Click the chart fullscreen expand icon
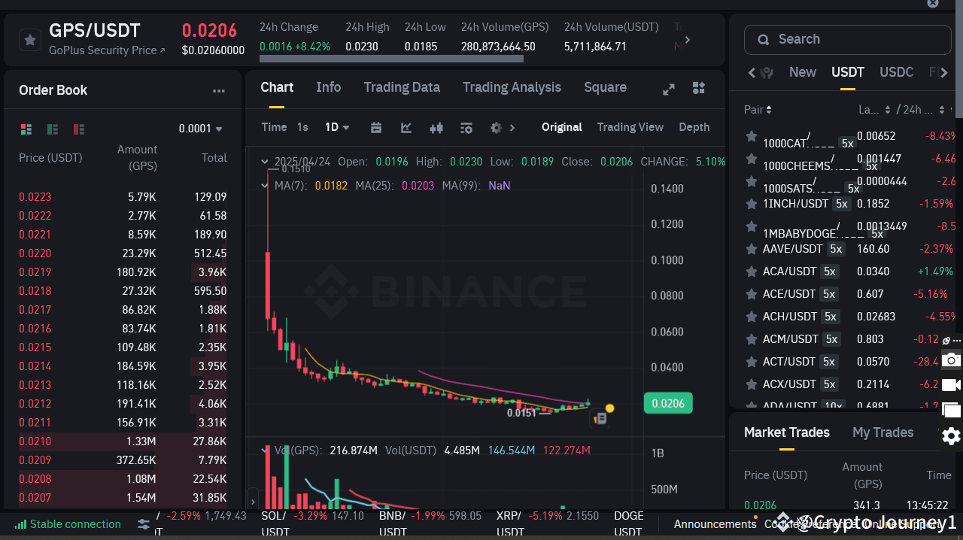Viewport: 963px width, 540px height. tap(669, 88)
